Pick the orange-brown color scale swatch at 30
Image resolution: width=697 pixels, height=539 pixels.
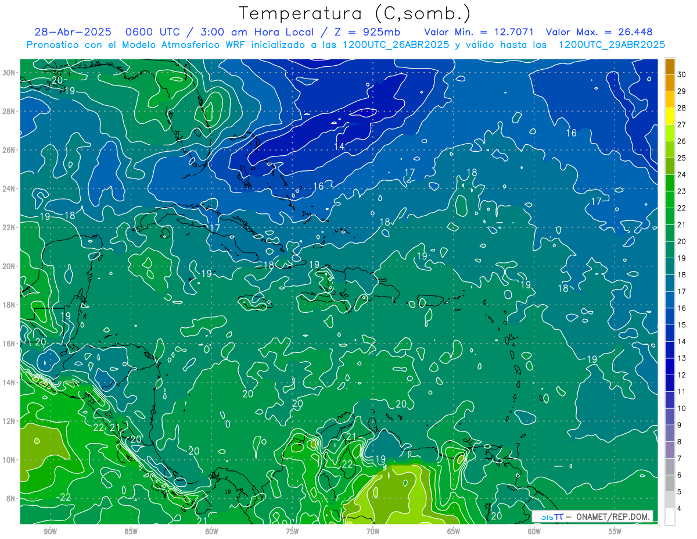[670, 67]
